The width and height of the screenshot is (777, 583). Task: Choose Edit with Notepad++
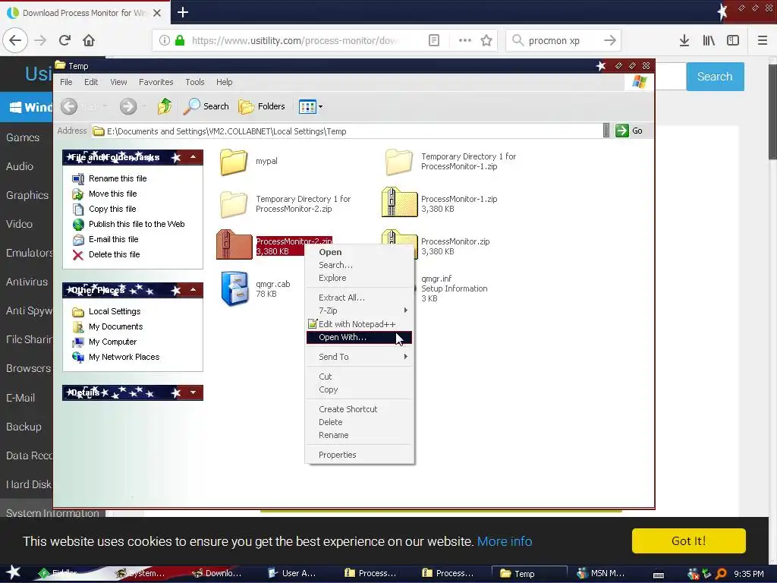(x=360, y=324)
